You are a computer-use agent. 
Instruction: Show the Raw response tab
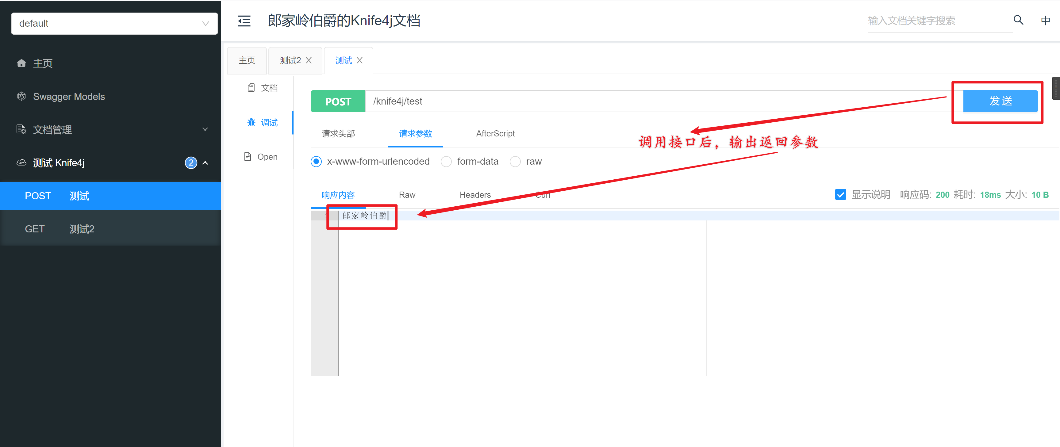407,194
